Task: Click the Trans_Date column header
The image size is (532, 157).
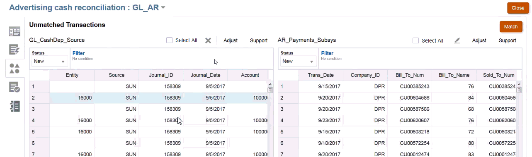Action: pyautogui.click(x=321, y=75)
